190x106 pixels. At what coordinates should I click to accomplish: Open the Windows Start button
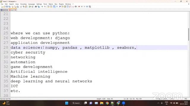pos(66,103)
